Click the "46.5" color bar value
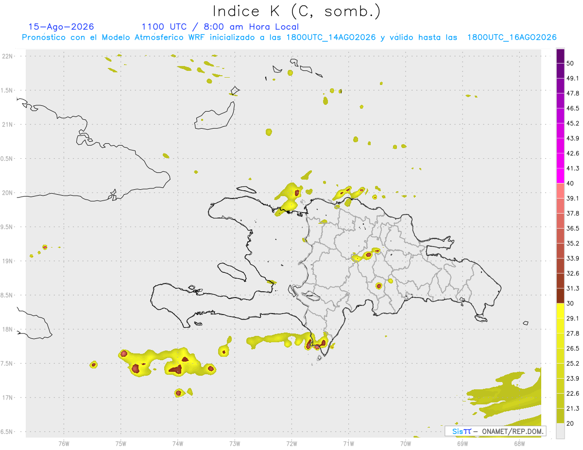Viewport: 583px width, 450px height. point(573,108)
